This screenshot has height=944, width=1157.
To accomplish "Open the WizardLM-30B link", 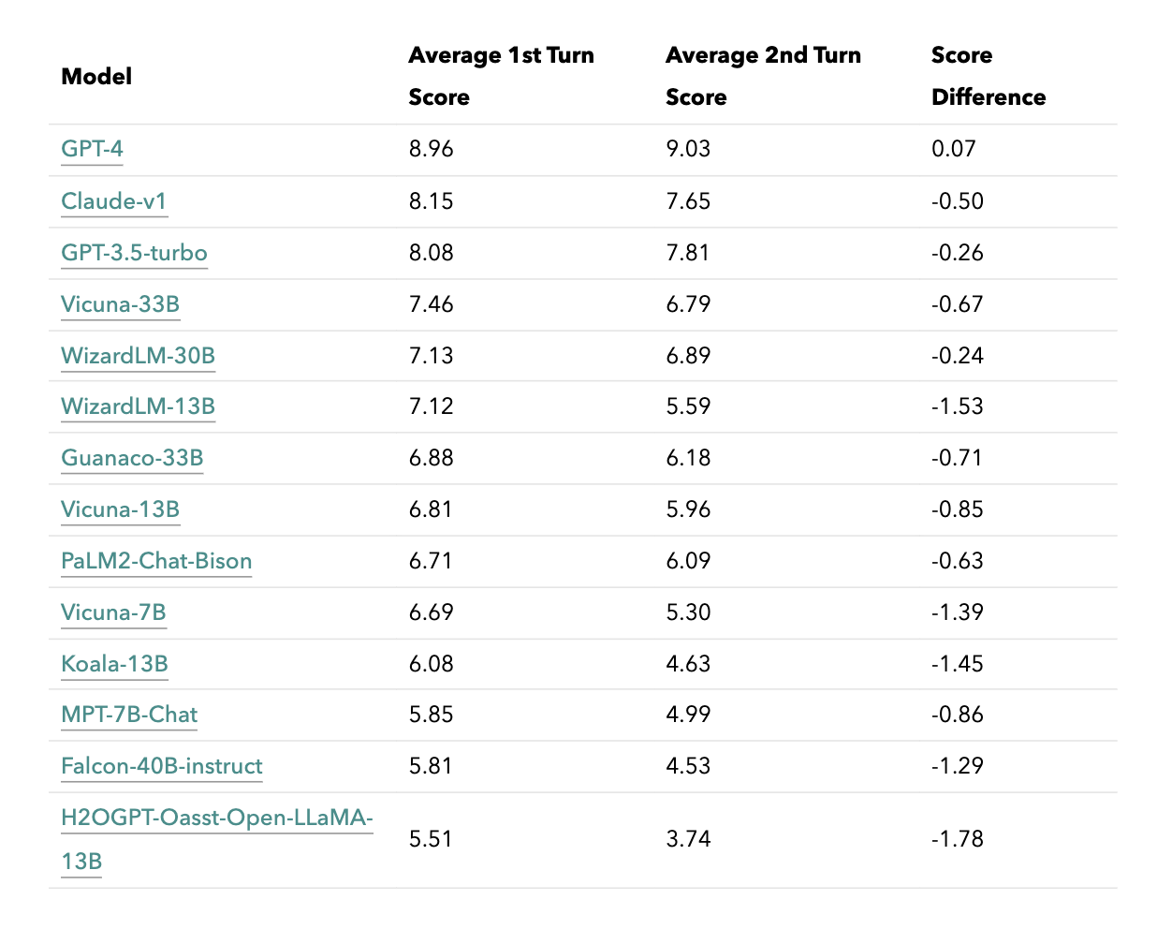I will pyautogui.click(x=138, y=356).
